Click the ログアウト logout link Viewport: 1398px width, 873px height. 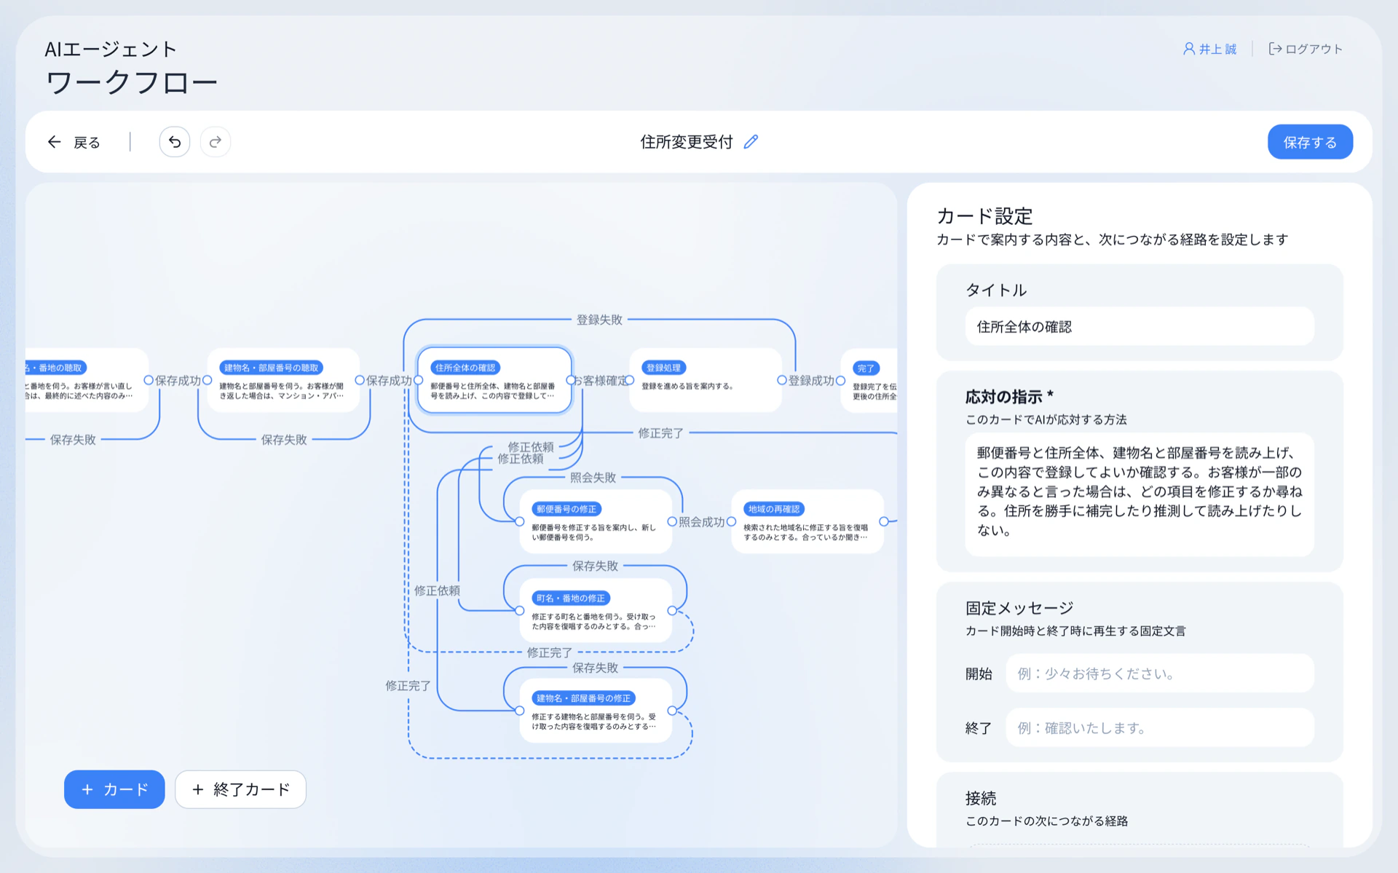[x=1306, y=49]
